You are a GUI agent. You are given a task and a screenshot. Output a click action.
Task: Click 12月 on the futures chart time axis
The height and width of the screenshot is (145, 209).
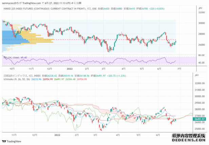tap(50, 69)
